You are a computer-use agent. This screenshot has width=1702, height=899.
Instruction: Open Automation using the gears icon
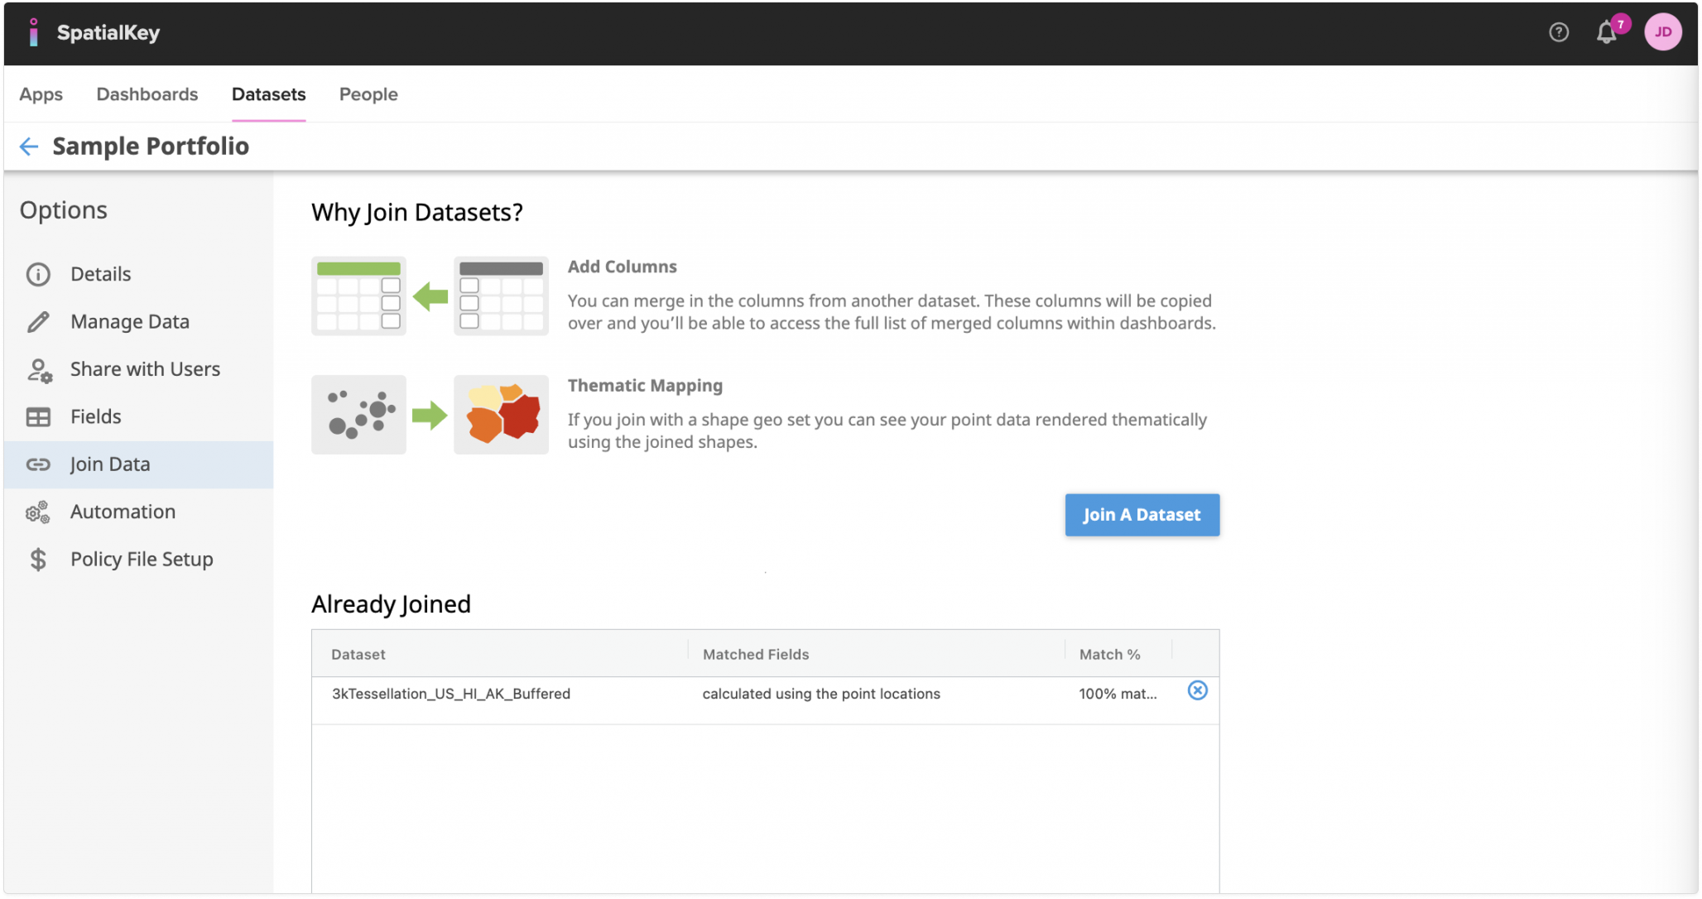click(38, 512)
